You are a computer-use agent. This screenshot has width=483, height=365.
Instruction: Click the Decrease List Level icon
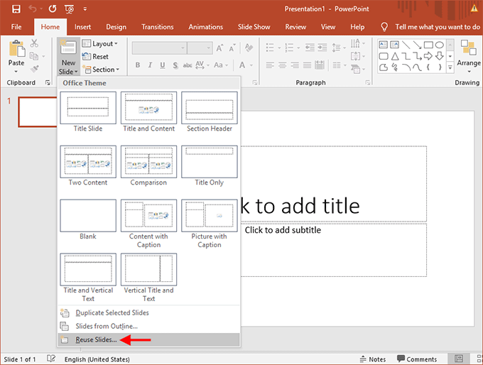click(x=310, y=48)
